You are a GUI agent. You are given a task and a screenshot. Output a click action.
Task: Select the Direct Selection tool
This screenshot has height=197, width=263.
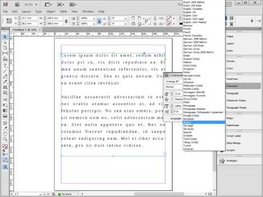click(x=5, y=43)
